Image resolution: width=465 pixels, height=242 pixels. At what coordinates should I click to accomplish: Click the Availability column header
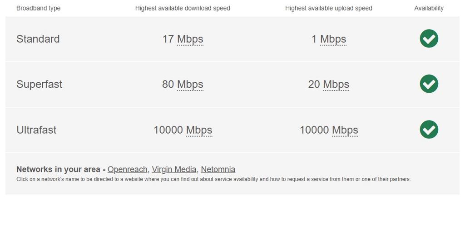pos(429,8)
